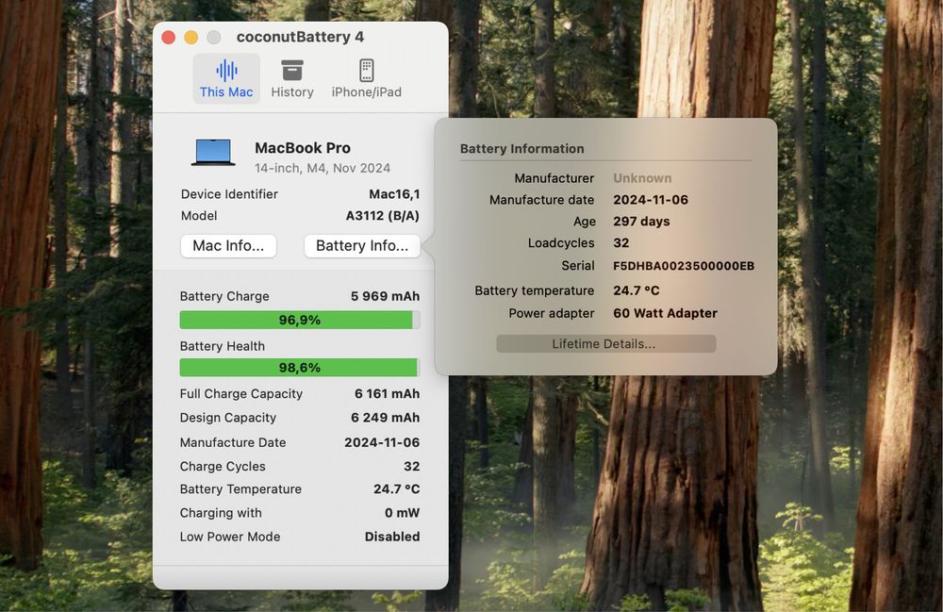Open the Lifetime Details... button
The height and width of the screenshot is (612, 943).
click(605, 344)
